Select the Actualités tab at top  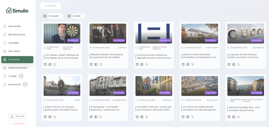click(x=50, y=6)
